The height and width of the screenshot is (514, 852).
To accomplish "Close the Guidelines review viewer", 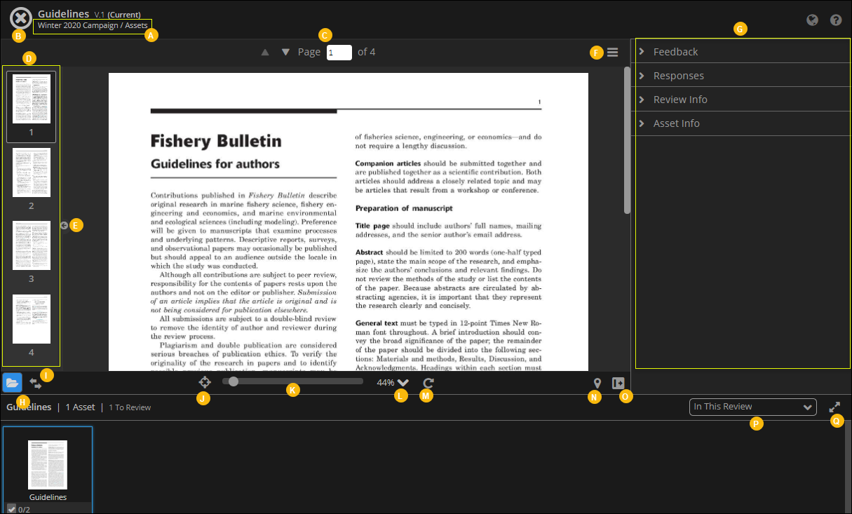I will [21, 18].
